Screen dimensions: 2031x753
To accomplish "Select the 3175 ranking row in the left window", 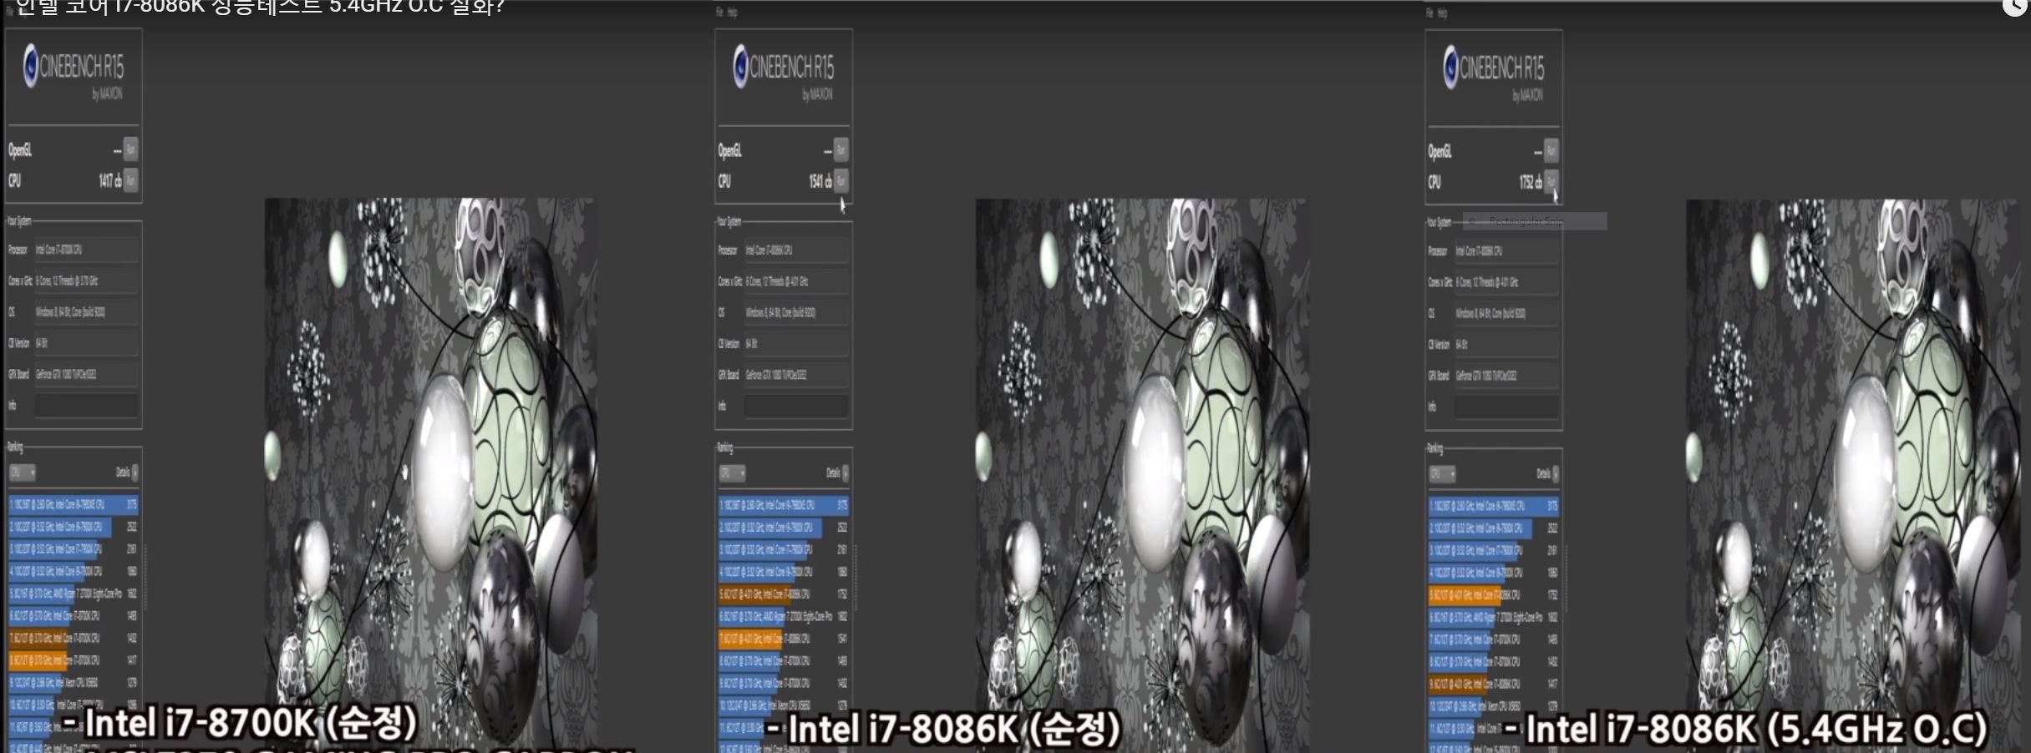I will (74, 504).
